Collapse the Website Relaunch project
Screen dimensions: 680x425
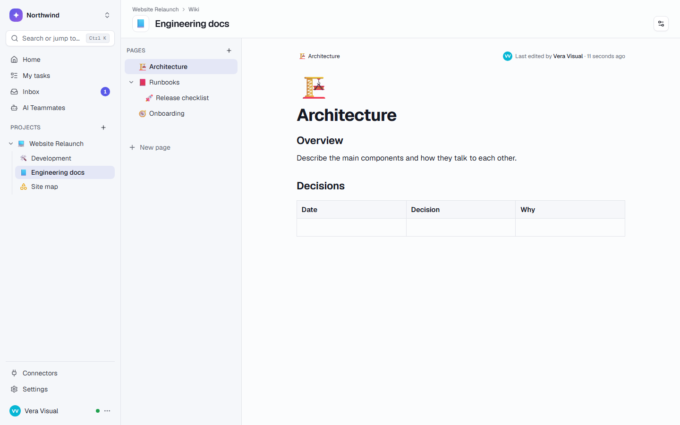point(11,144)
